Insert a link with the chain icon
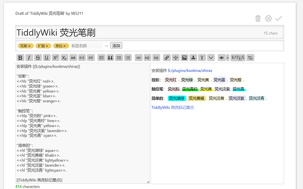 pos(167,57)
